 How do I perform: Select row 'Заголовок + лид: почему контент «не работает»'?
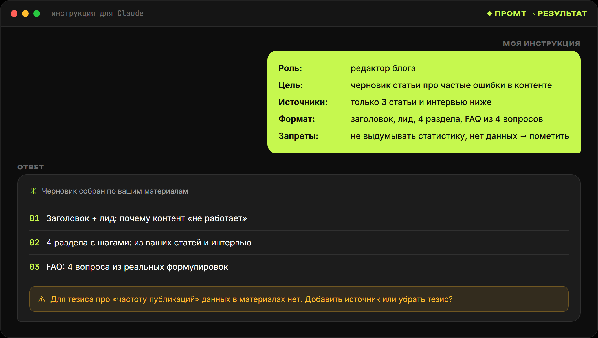[x=299, y=218]
